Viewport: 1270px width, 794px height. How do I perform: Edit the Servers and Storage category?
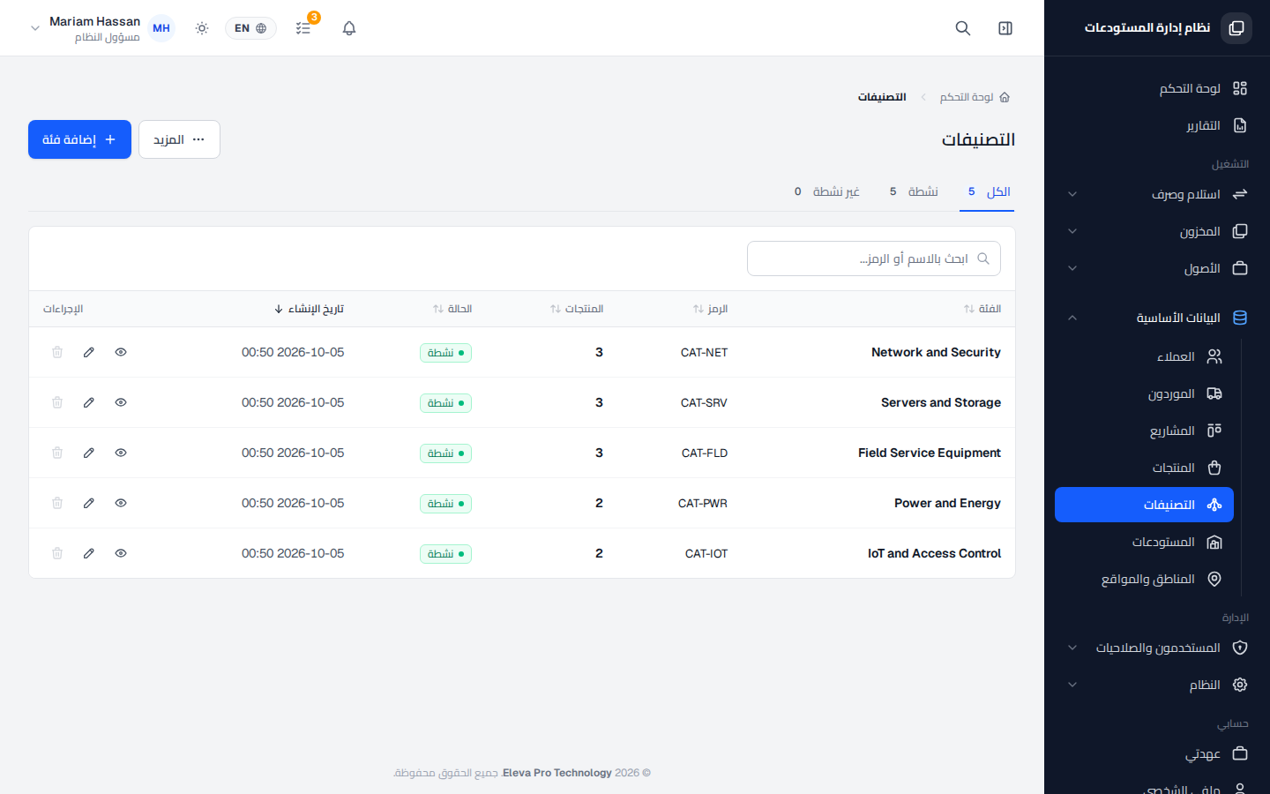click(89, 402)
